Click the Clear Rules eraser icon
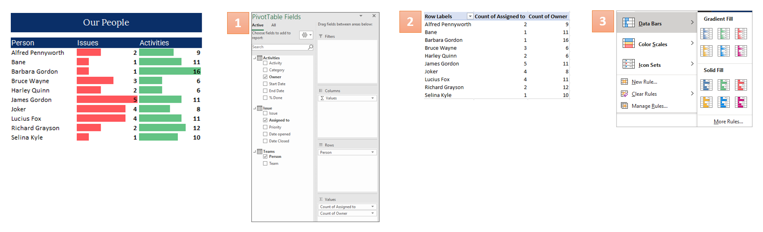Viewport: 763px width, 232px height. pyautogui.click(x=624, y=94)
